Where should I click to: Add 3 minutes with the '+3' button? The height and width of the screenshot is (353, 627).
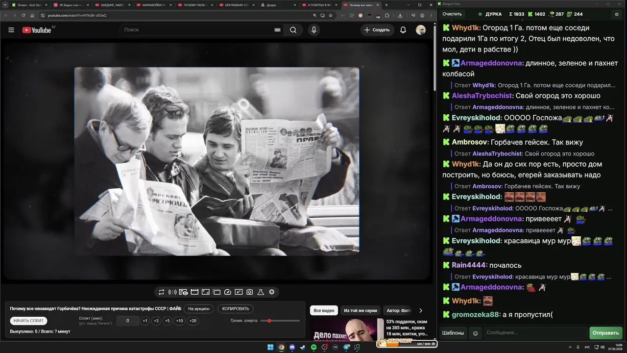[x=156, y=321]
